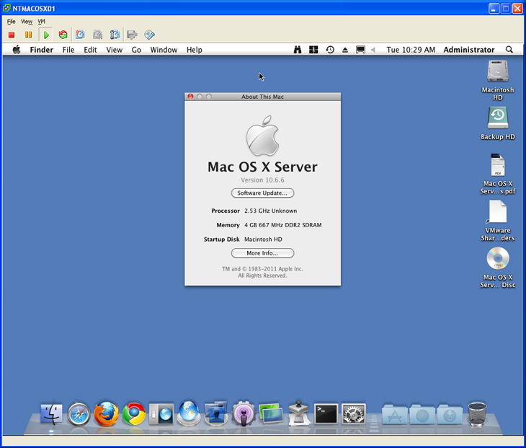Open the Apple menu
The image size is (526, 448).
pos(17,50)
